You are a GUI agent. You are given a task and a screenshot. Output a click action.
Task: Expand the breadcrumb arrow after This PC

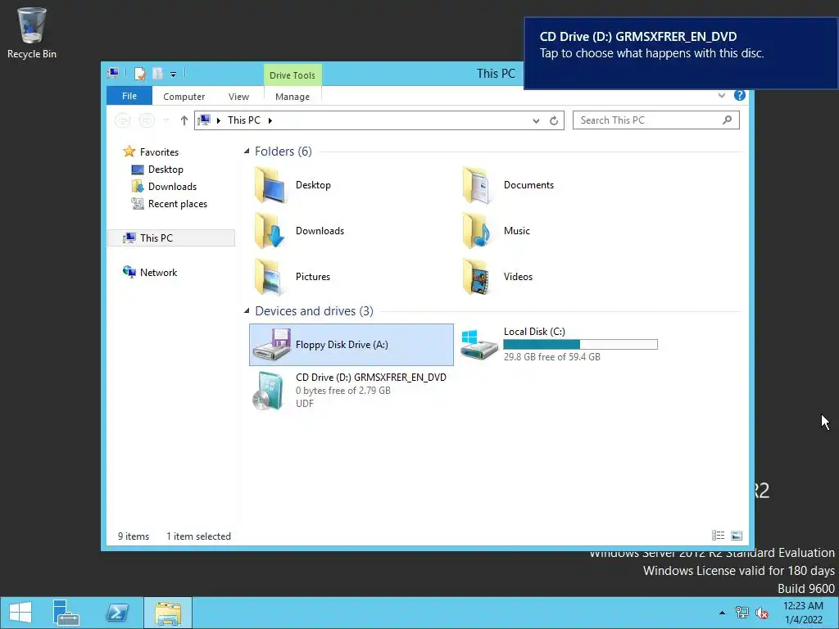click(x=270, y=120)
